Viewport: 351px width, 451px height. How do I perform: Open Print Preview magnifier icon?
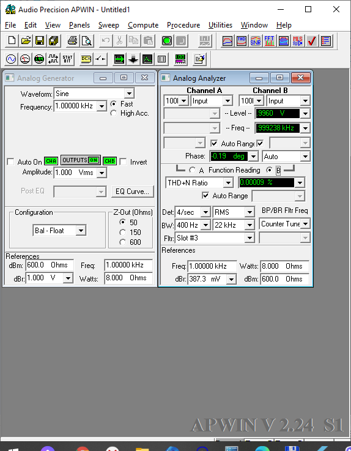(87, 41)
